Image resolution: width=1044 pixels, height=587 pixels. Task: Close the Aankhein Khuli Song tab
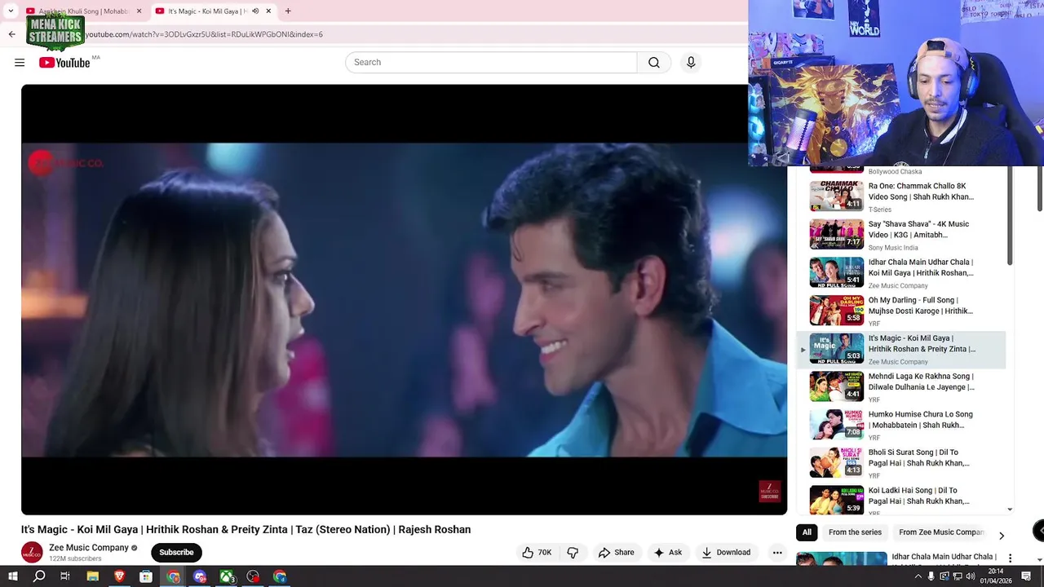coord(139,11)
